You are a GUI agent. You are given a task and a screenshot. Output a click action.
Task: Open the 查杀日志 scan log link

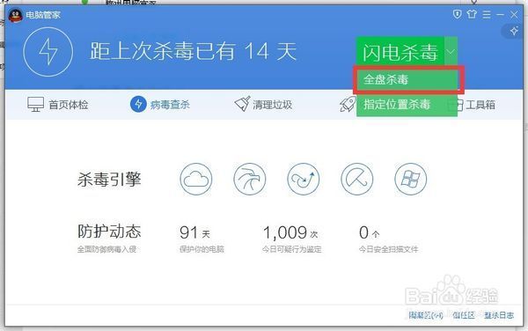[x=499, y=315]
